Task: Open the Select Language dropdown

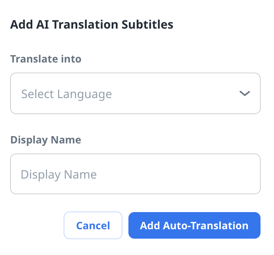Action: (x=135, y=94)
